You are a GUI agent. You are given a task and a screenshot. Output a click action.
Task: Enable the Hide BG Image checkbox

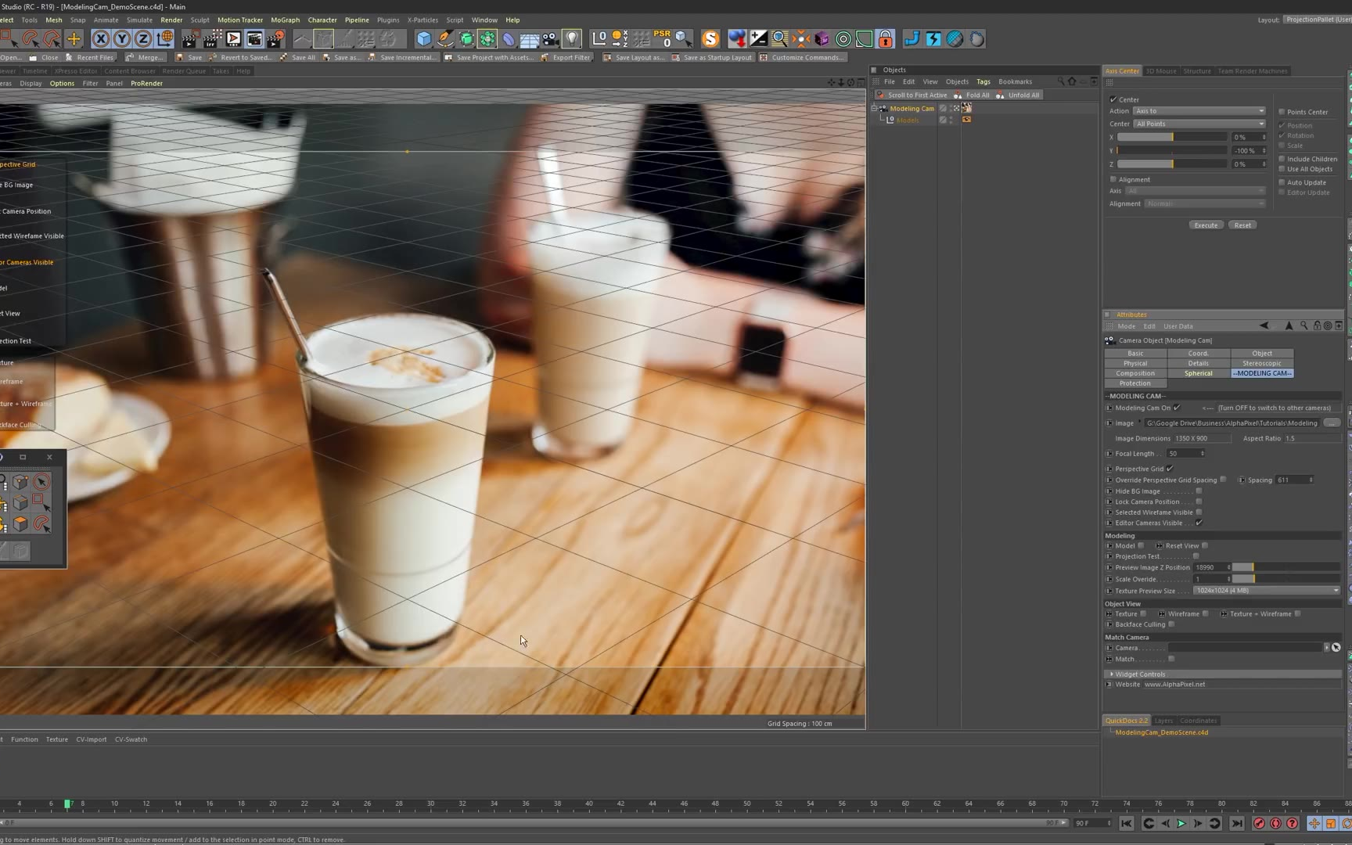point(1199,491)
